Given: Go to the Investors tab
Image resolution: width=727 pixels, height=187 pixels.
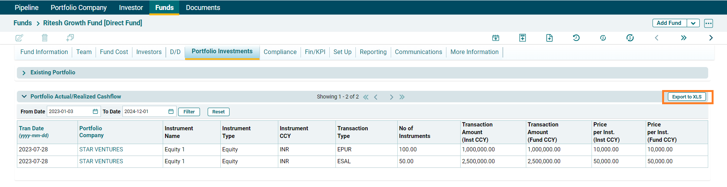Looking at the screenshot, I should coord(149,52).
